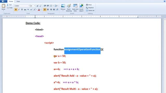Open the Paragraph settings dialog icon
Image resolution: width=166 pixels, height=93 pixels.
tap(57, 10)
